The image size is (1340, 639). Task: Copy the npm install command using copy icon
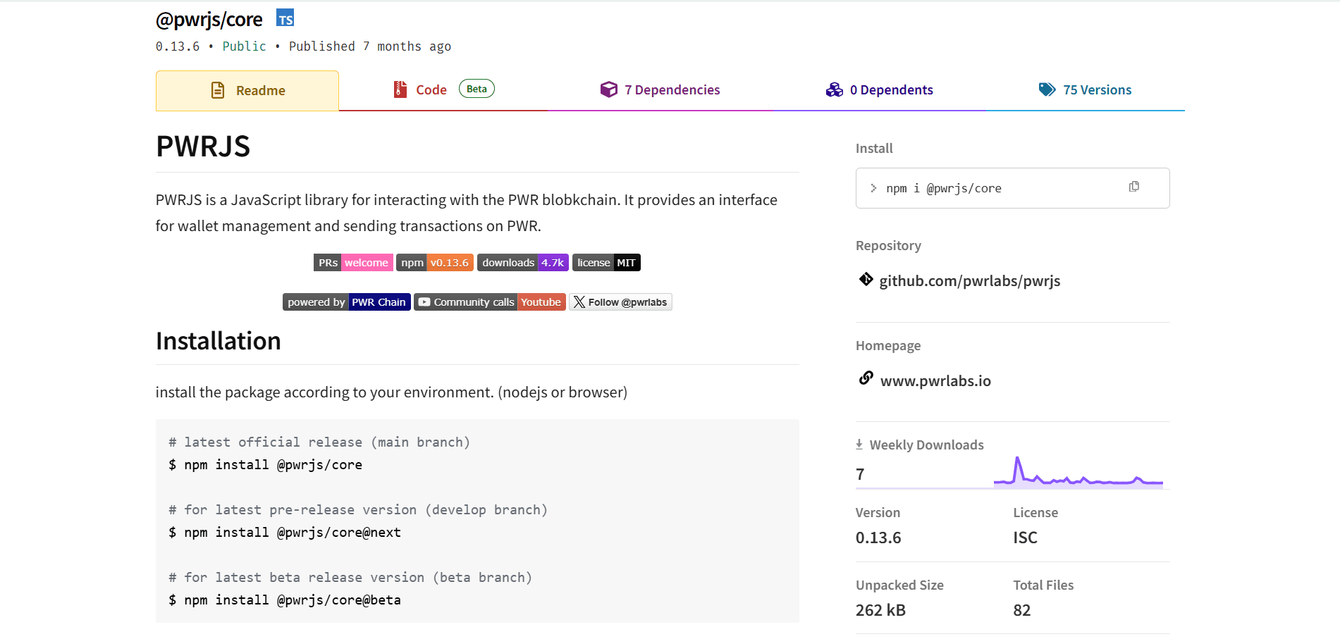coord(1133,187)
